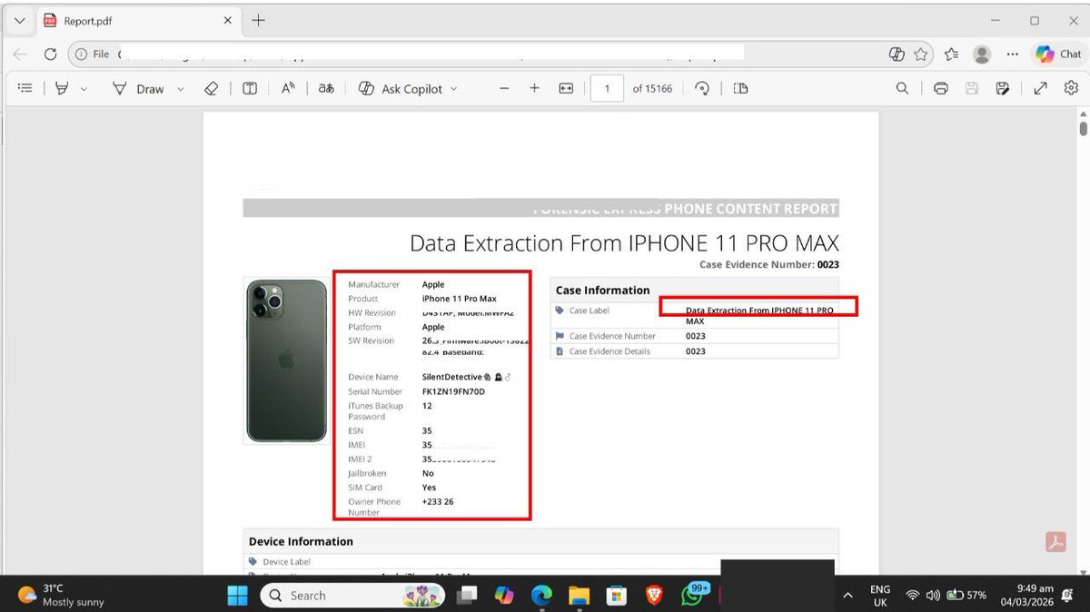Enter full screen mode
This screenshot has width=1090, height=612.
pos(1041,88)
